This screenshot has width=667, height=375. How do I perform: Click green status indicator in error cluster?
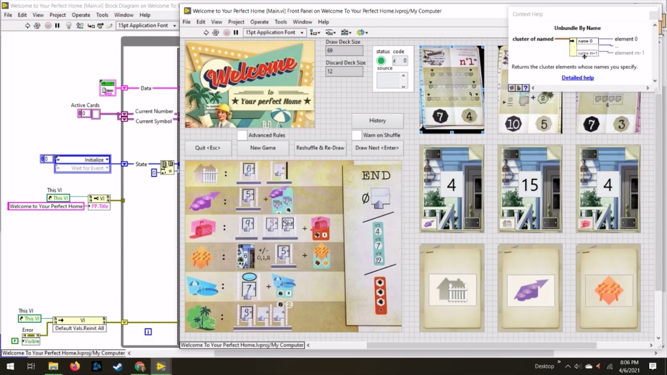click(x=381, y=61)
